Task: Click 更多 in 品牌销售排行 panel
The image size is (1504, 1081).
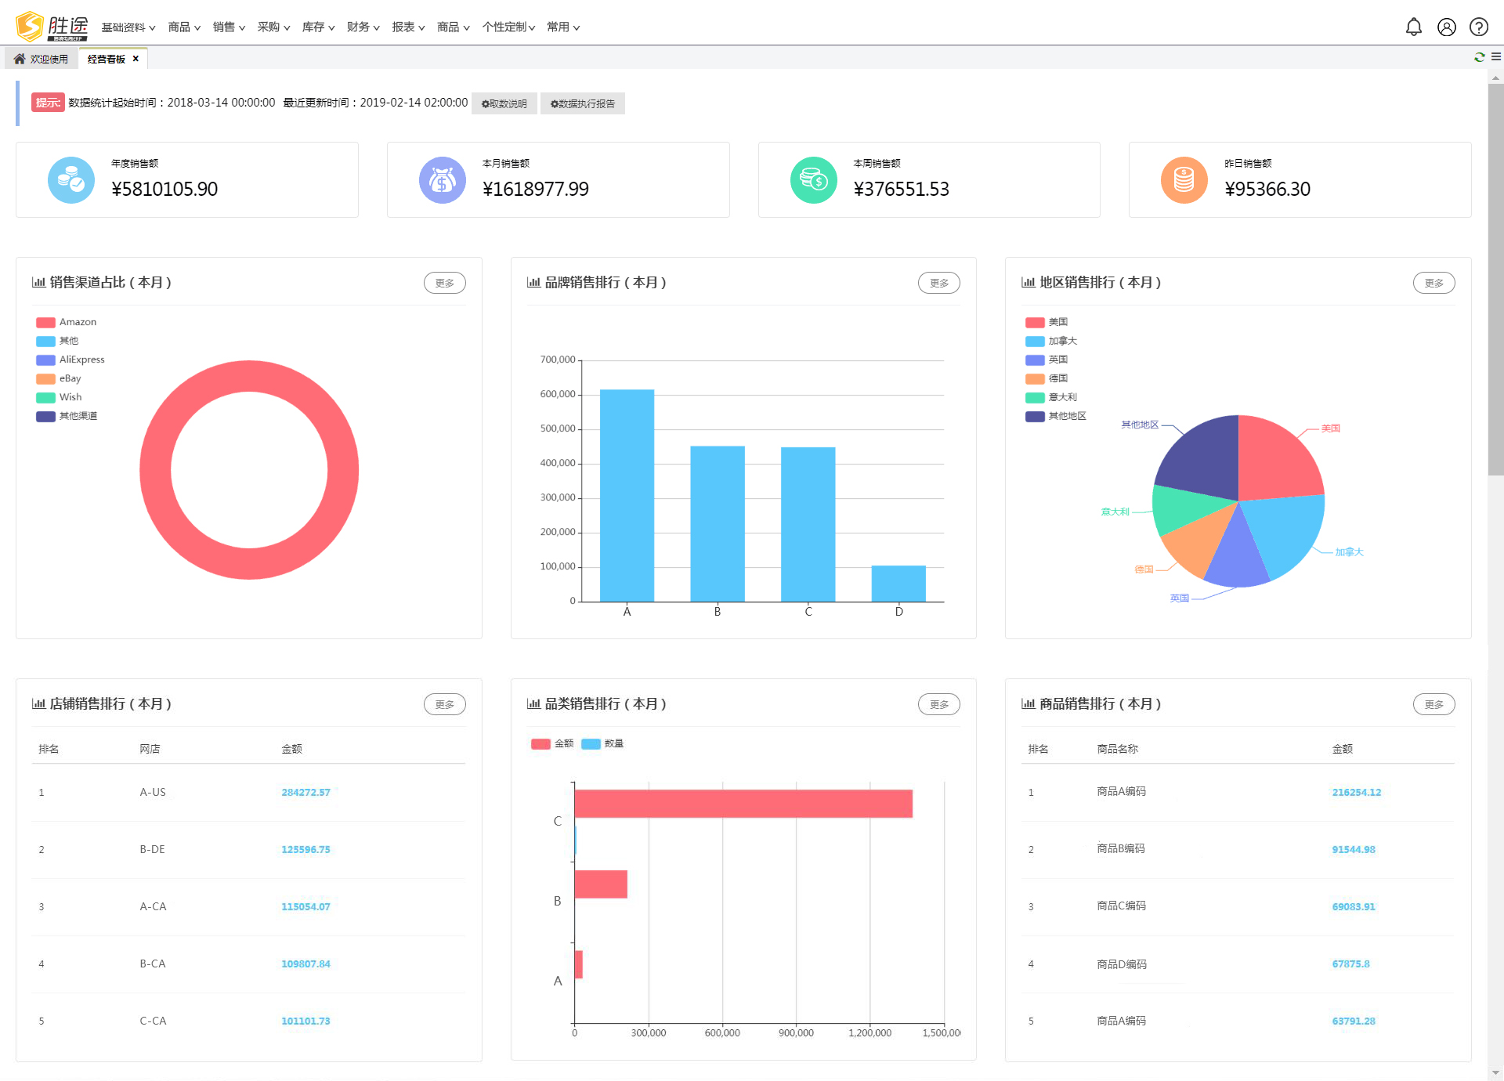Action: [x=938, y=283]
